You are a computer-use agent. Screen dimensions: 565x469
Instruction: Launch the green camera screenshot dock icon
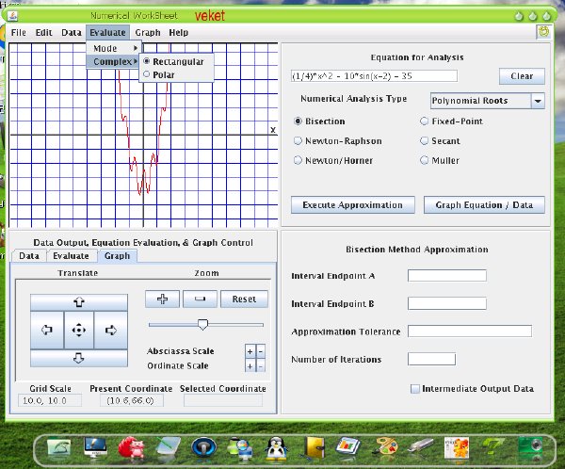530,448
